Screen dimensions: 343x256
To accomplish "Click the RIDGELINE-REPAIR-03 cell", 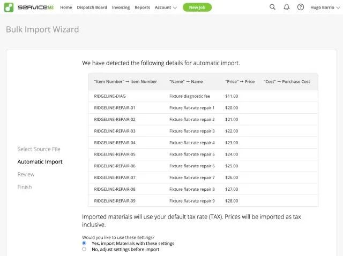I will (x=115, y=131).
